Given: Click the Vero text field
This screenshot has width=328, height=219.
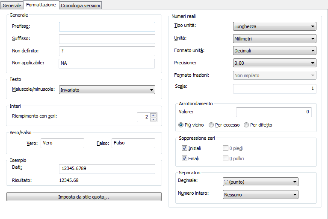Looking at the screenshot, I should pos(62,143).
